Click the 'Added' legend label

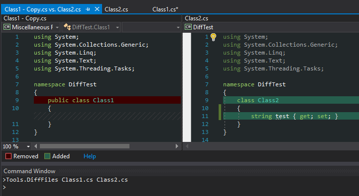pos(61,156)
